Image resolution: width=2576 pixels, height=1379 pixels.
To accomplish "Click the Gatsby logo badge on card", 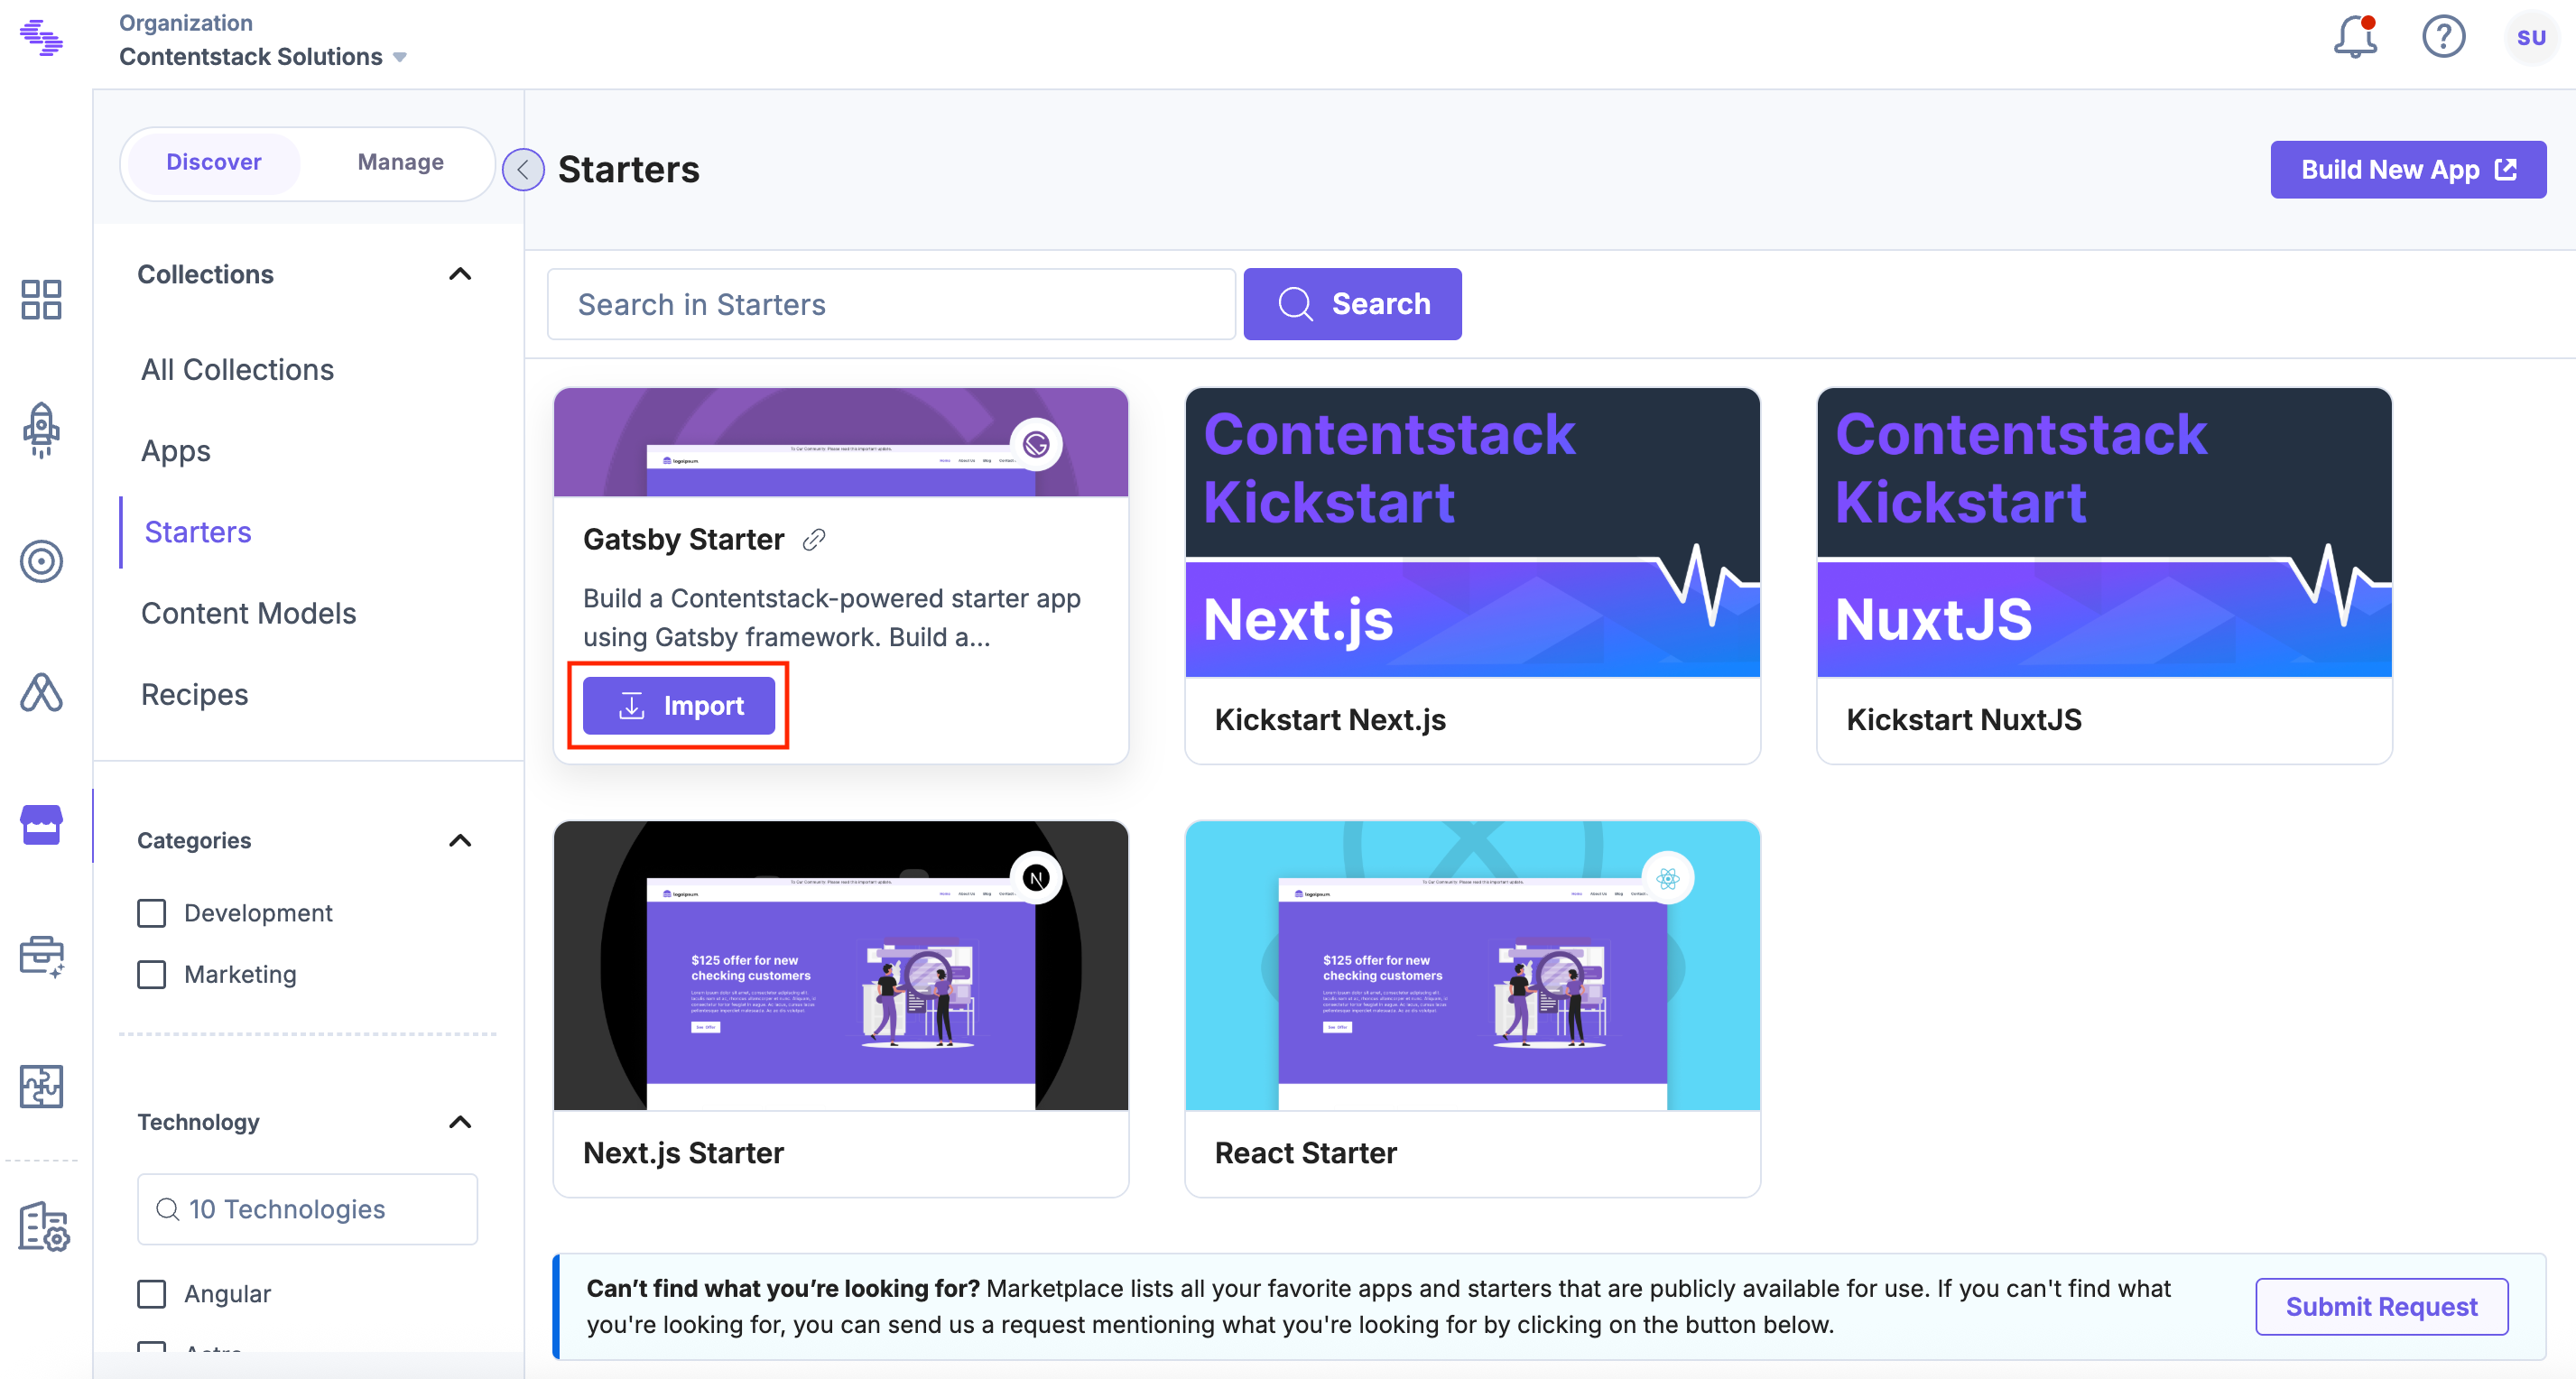I will 1035,444.
